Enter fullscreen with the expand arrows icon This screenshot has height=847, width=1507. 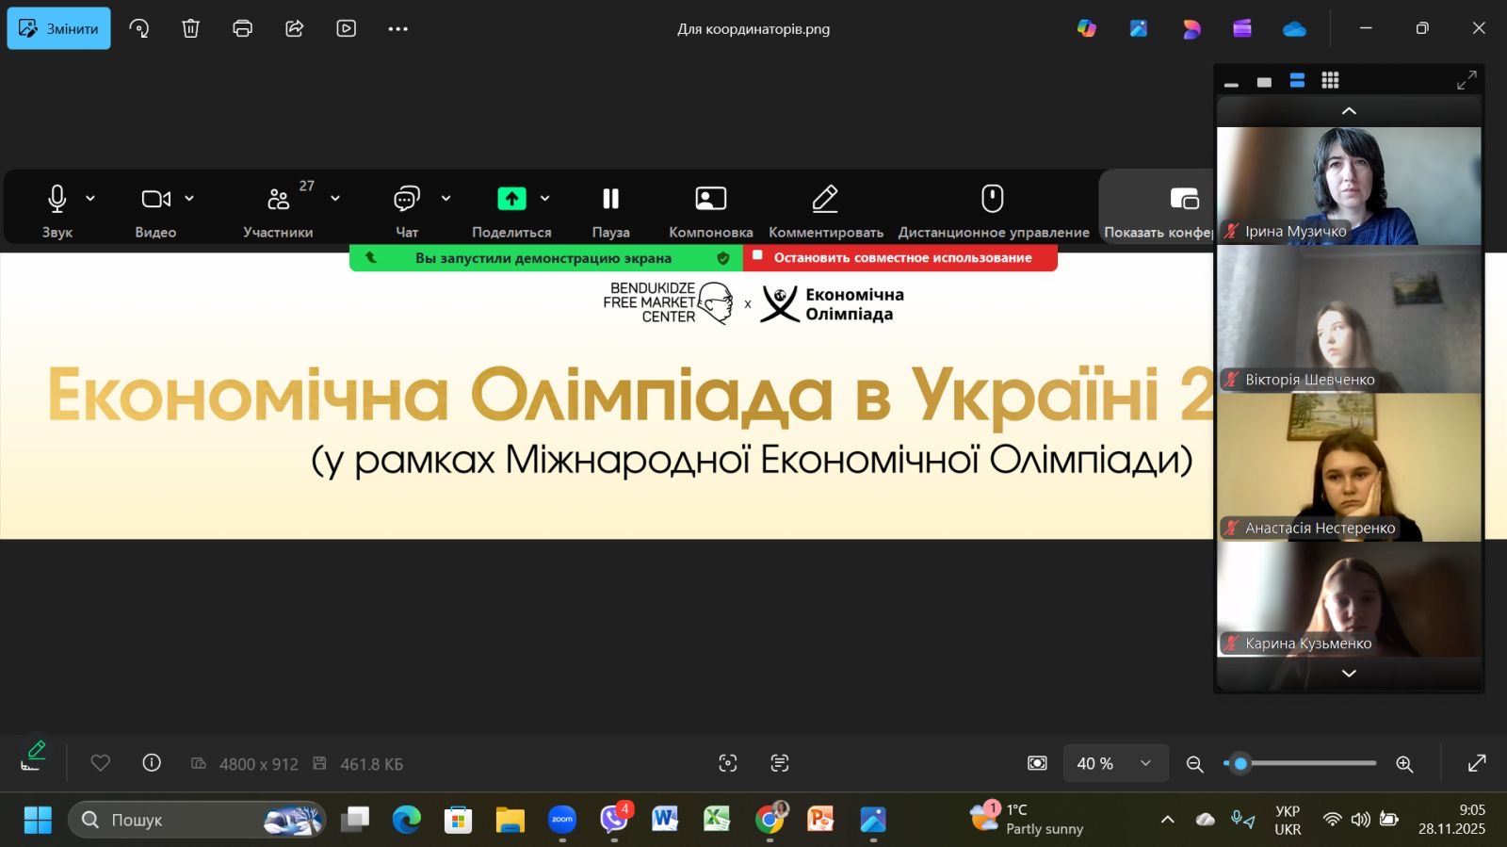click(1477, 763)
